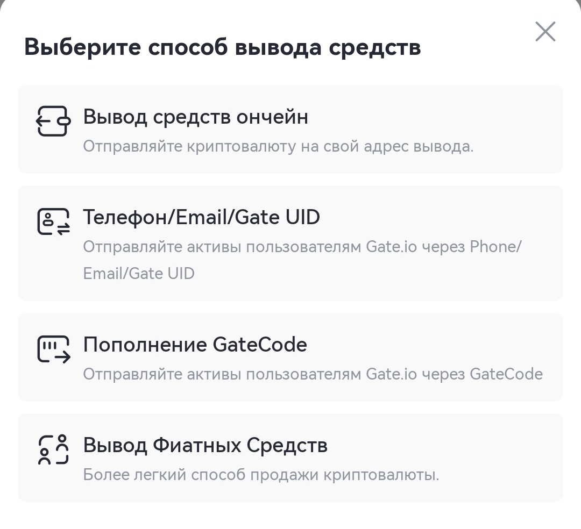Image resolution: width=581 pixels, height=529 pixels.
Task: Click the "Email/Gate UID" second description line
Action: tap(139, 274)
